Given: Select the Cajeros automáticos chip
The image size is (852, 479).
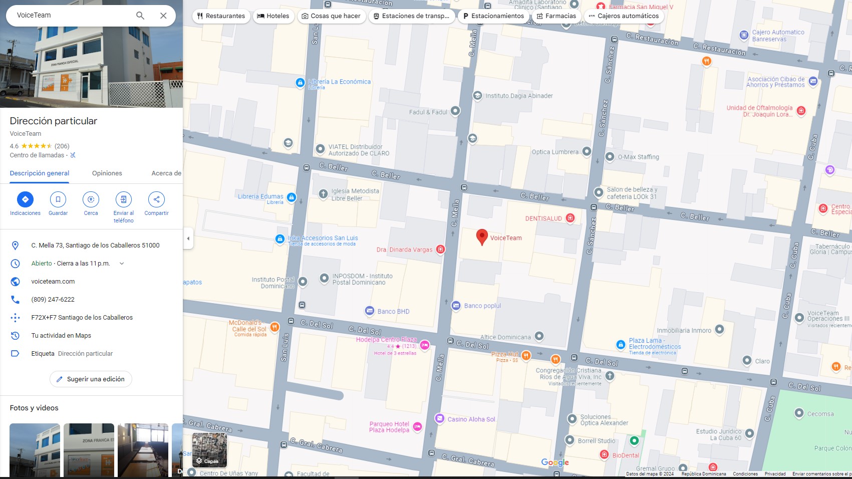Looking at the screenshot, I should [624, 16].
